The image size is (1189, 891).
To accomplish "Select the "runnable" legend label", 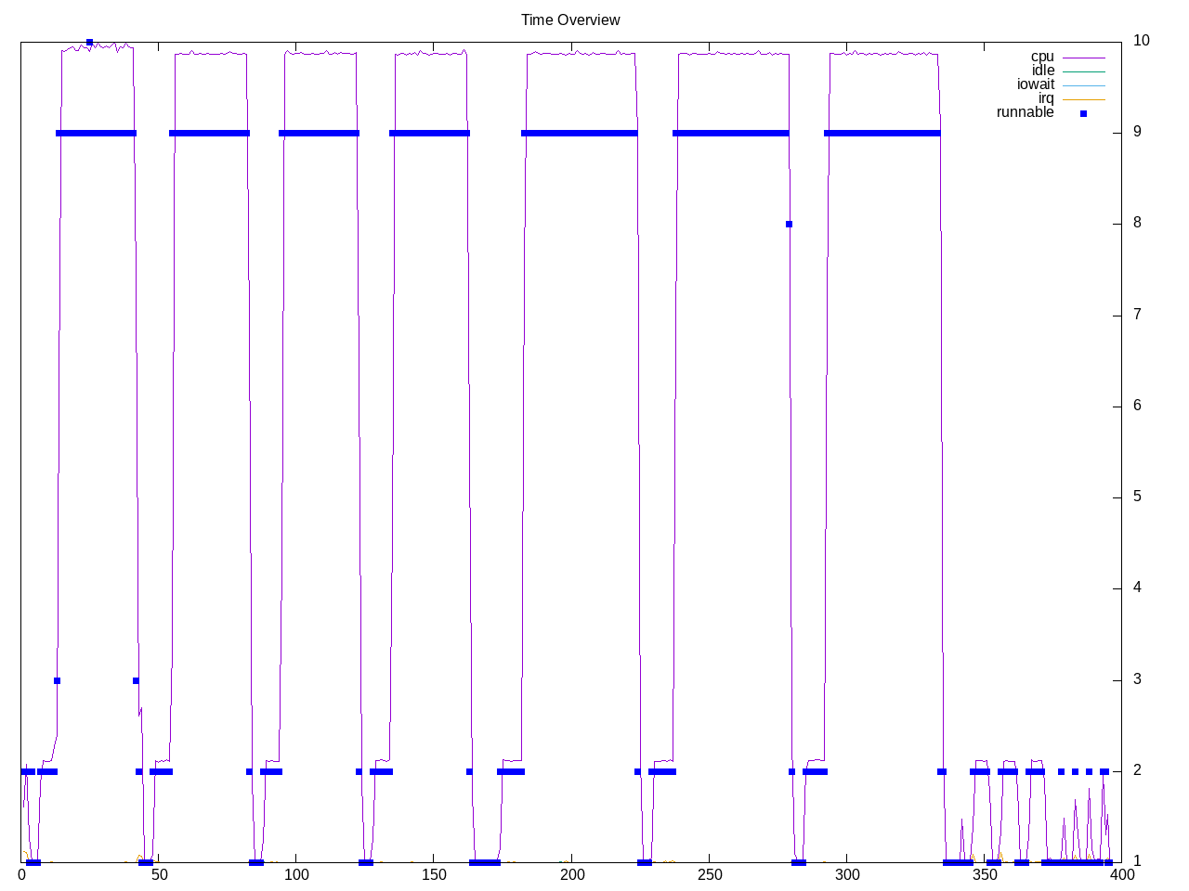I will [x=1025, y=112].
